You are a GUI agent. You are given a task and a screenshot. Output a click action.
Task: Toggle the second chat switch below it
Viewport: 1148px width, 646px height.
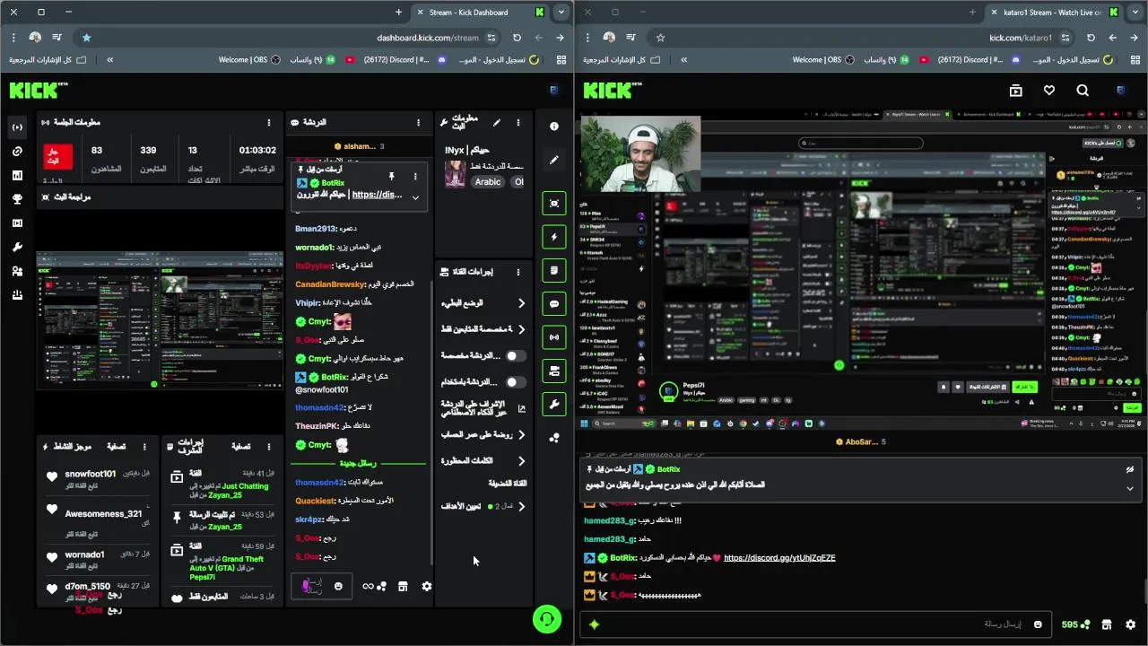click(x=516, y=382)
